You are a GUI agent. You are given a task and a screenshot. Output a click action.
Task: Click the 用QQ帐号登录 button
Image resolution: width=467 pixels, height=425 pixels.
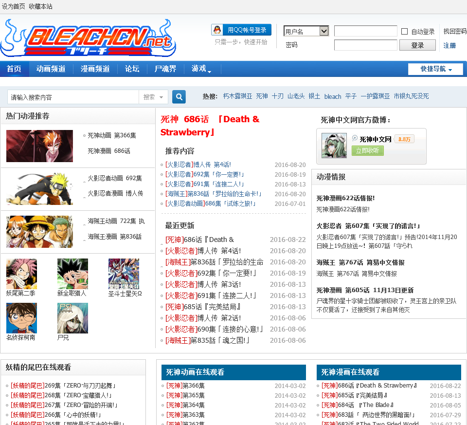242,30
